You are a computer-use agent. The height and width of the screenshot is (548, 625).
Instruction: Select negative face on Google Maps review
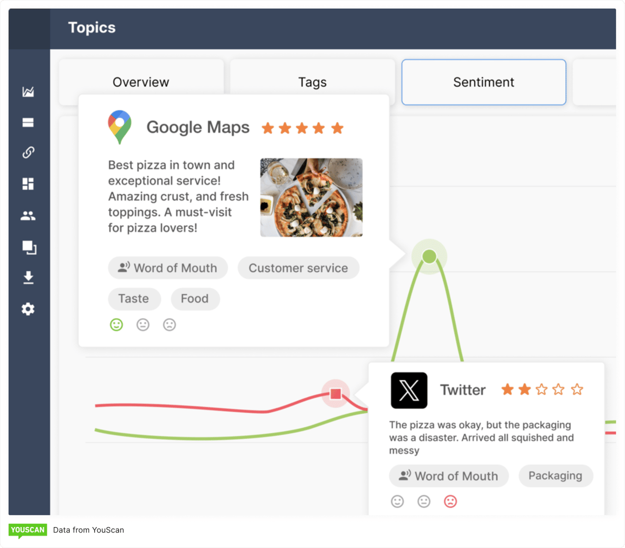pyautogui.click(x=169, y=325)
